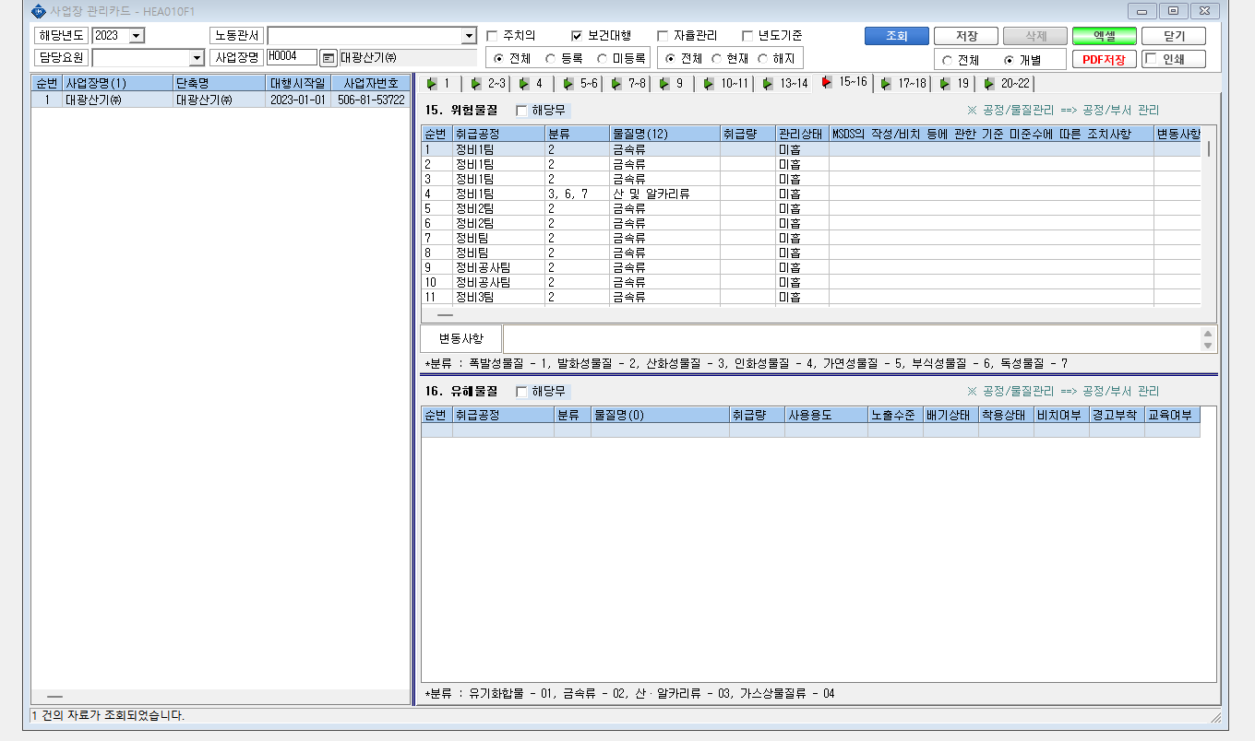This screenshot has width=1255, height=741.
Task: Click green arrow icon on tab 9
Action: point(663,84)
